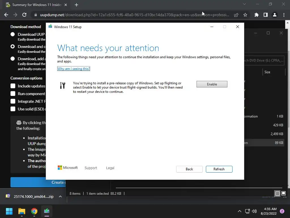The width and height of the screenshot is (290, 218).
Task: Click the Microsoft logo in Setup footer
Action: [x=68, y=167]
